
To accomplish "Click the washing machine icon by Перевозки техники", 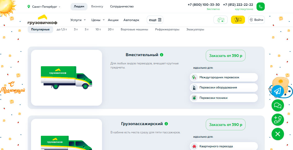I will (x=194, y=98).
